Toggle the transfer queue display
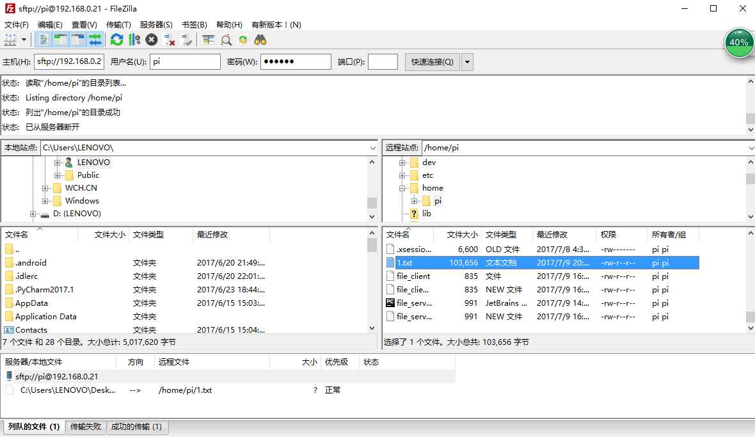 point(95,40)
